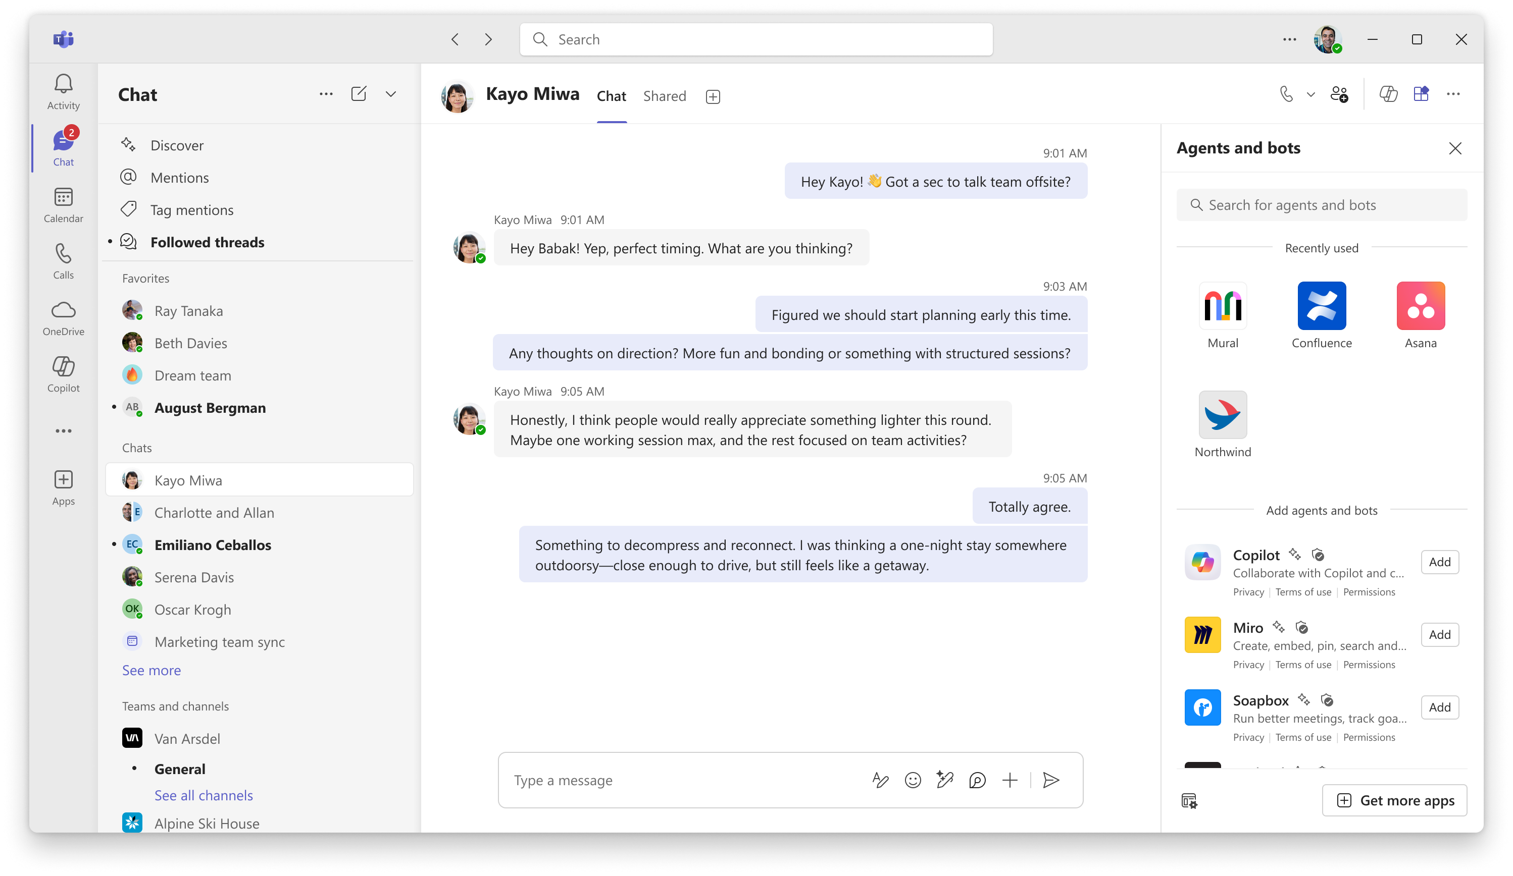Open text formatting options for the message

click(880, 781)
